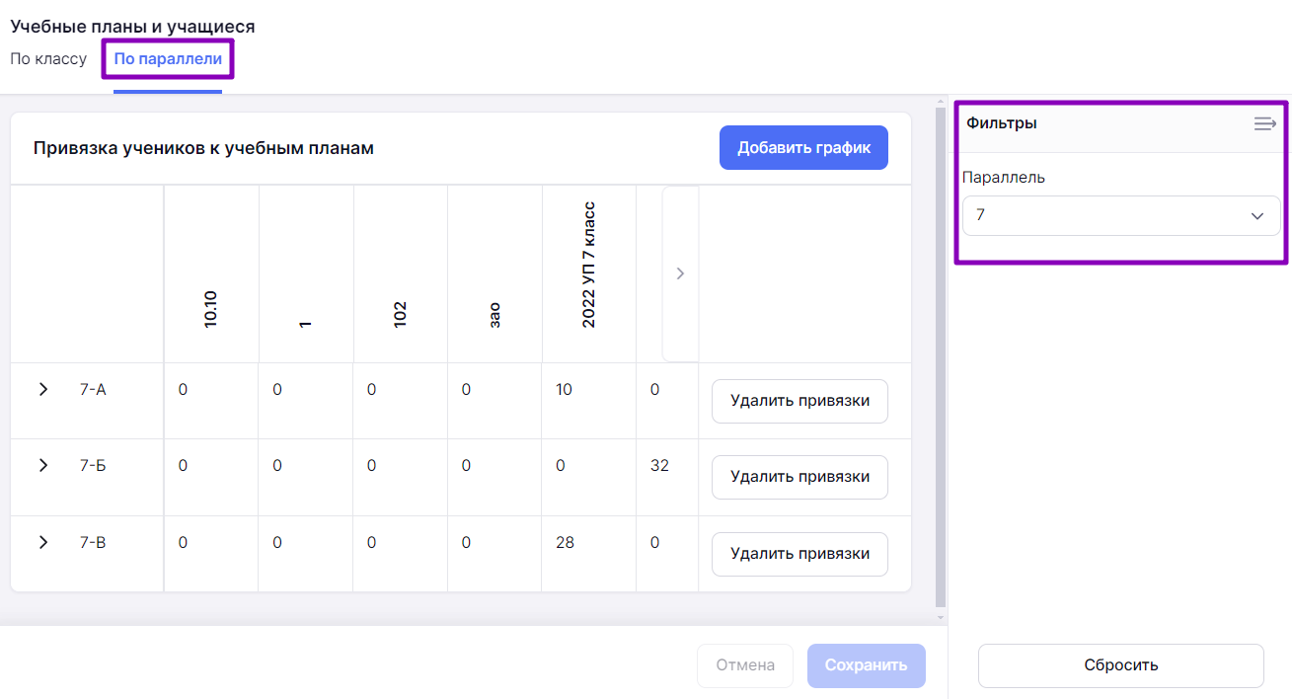Reset filters with Сбросить

tap(1120, 665)
